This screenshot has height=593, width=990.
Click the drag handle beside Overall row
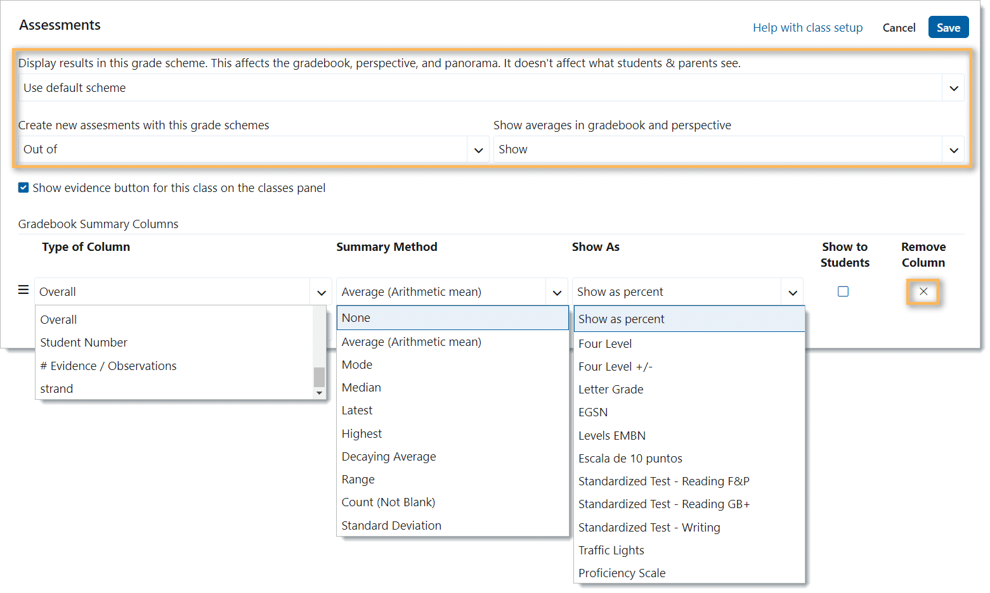[x=23, y=290]
